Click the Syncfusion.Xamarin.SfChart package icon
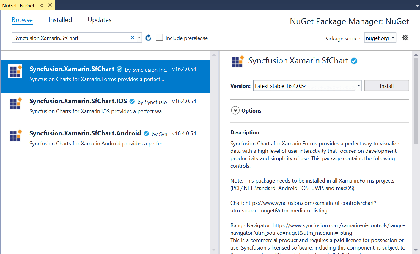420x254 pixels. click(x=15, y=71)
